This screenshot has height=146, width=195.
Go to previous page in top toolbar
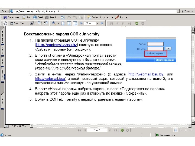point(117,23)
